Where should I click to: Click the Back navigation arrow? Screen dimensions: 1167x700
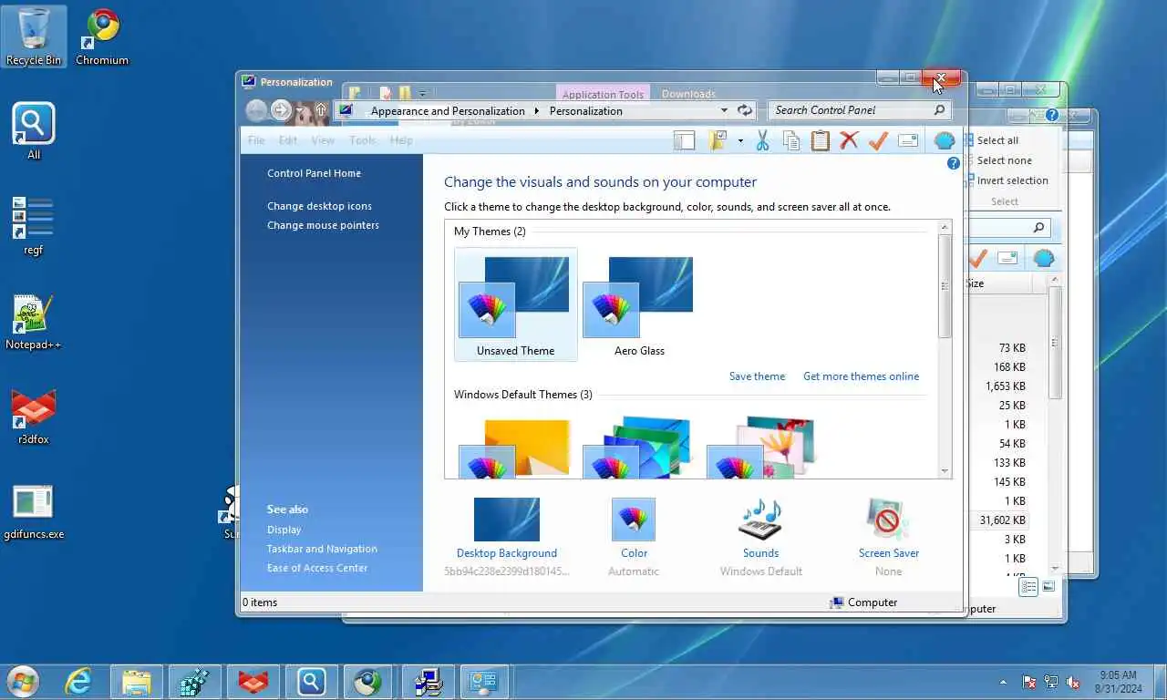(x=256, y=110)
